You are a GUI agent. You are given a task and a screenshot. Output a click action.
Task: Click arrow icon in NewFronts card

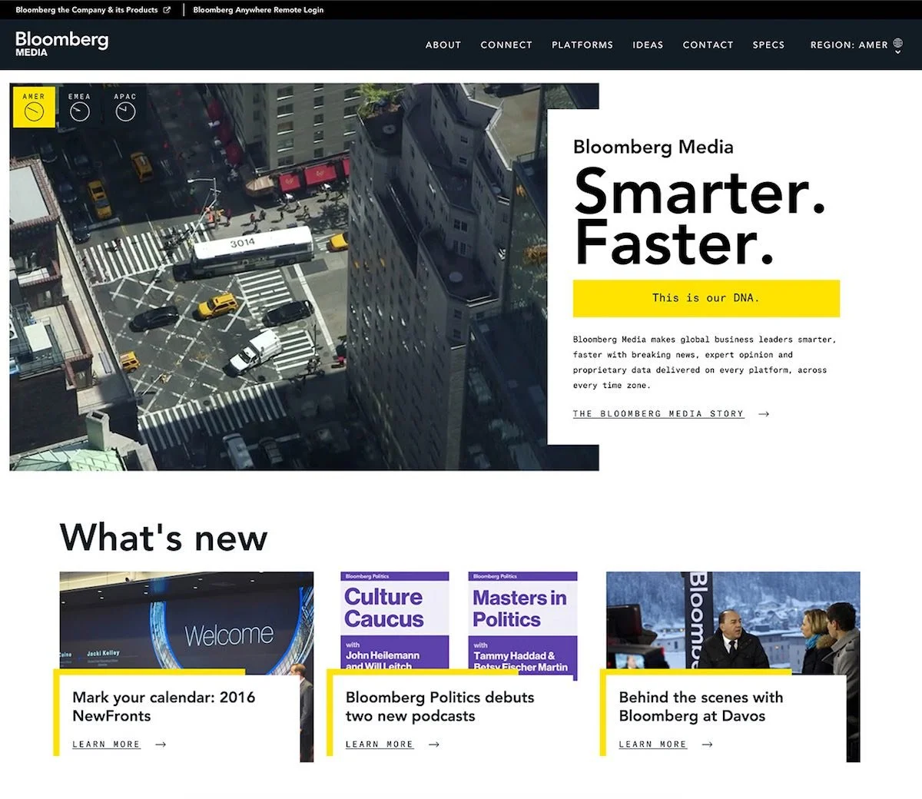[x=161, y=744]
